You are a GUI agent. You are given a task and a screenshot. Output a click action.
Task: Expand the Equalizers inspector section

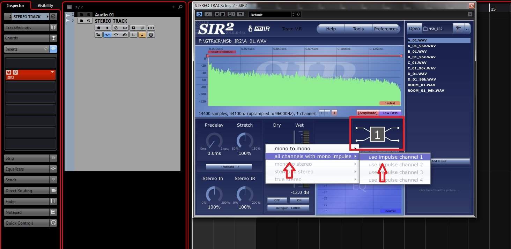pyautogui.click(x=27, y=169)
